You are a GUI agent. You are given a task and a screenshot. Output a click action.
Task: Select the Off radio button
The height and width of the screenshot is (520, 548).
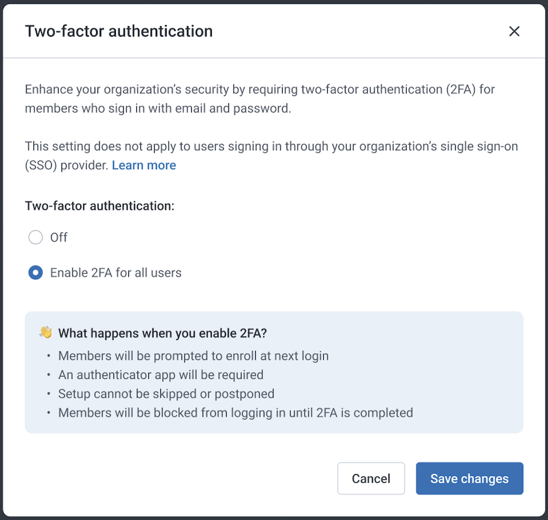[x=36, y=237]
